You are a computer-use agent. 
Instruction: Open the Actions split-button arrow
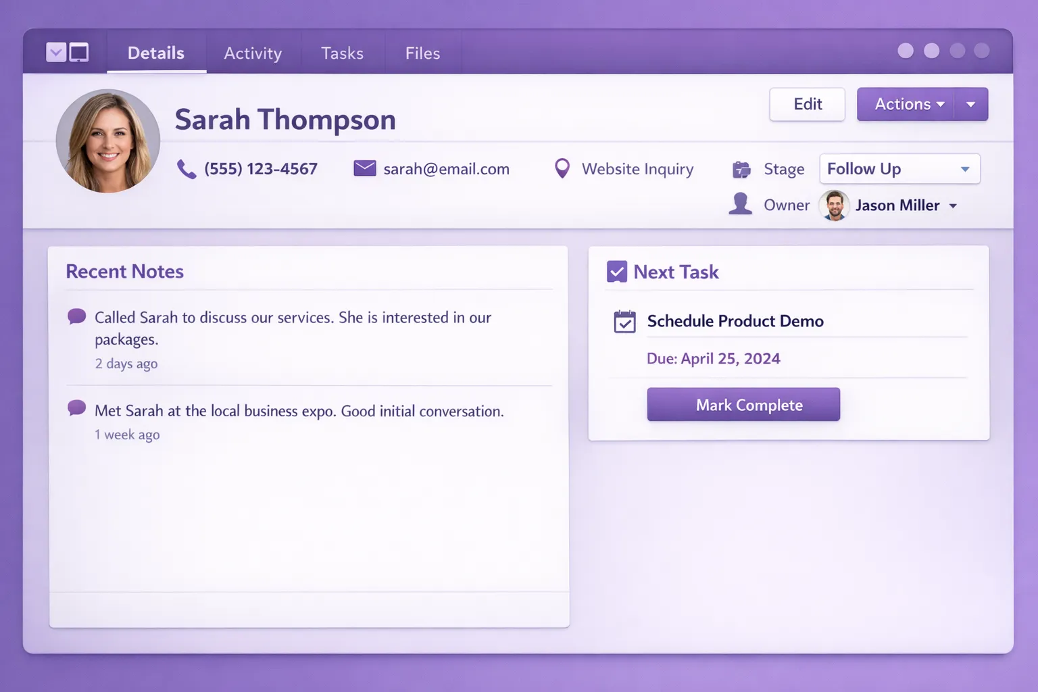(x=971, y=104)
